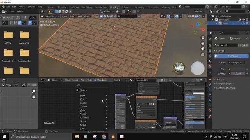Switch to the UV Editing workspace tab

pyautogui.click(x=87, y=7)
